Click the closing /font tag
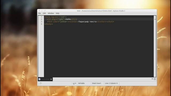Image resolution: width=171 pixels, height=96 pixels. tap(110, 22)
